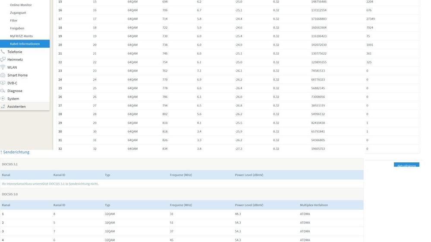The image size is (431, 242).
Task: Click the DOCSIS 3.1 Typ column header
Action: click(107, 175)
